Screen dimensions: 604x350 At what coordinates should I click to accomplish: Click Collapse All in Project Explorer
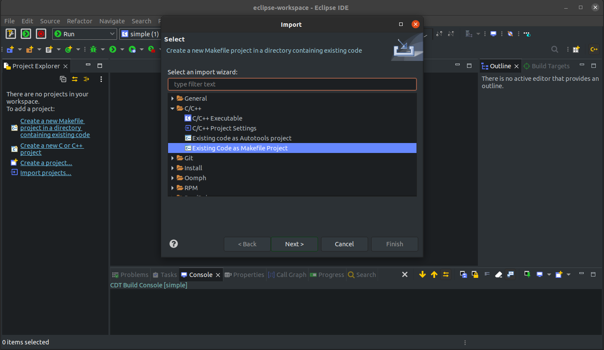point(63,79)
